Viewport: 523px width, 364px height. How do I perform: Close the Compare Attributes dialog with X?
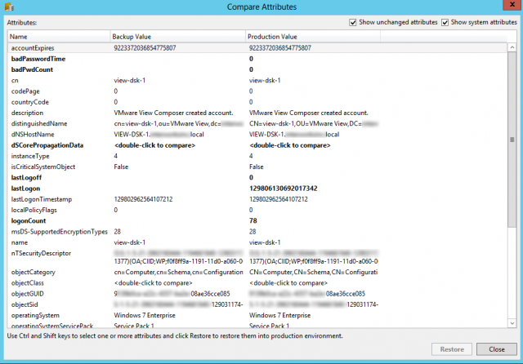pos(512,5)
